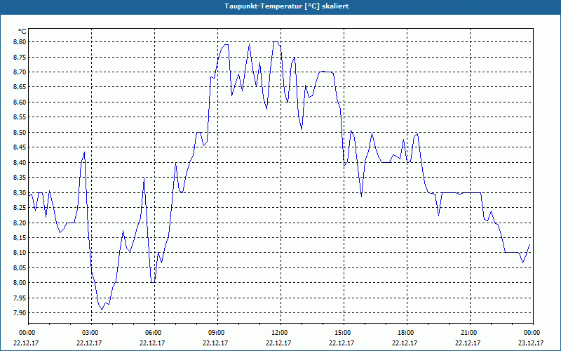This screenshot has height=351, width=561.
Task: Select the y-axis label '7,95'
Action: point(20,298)
